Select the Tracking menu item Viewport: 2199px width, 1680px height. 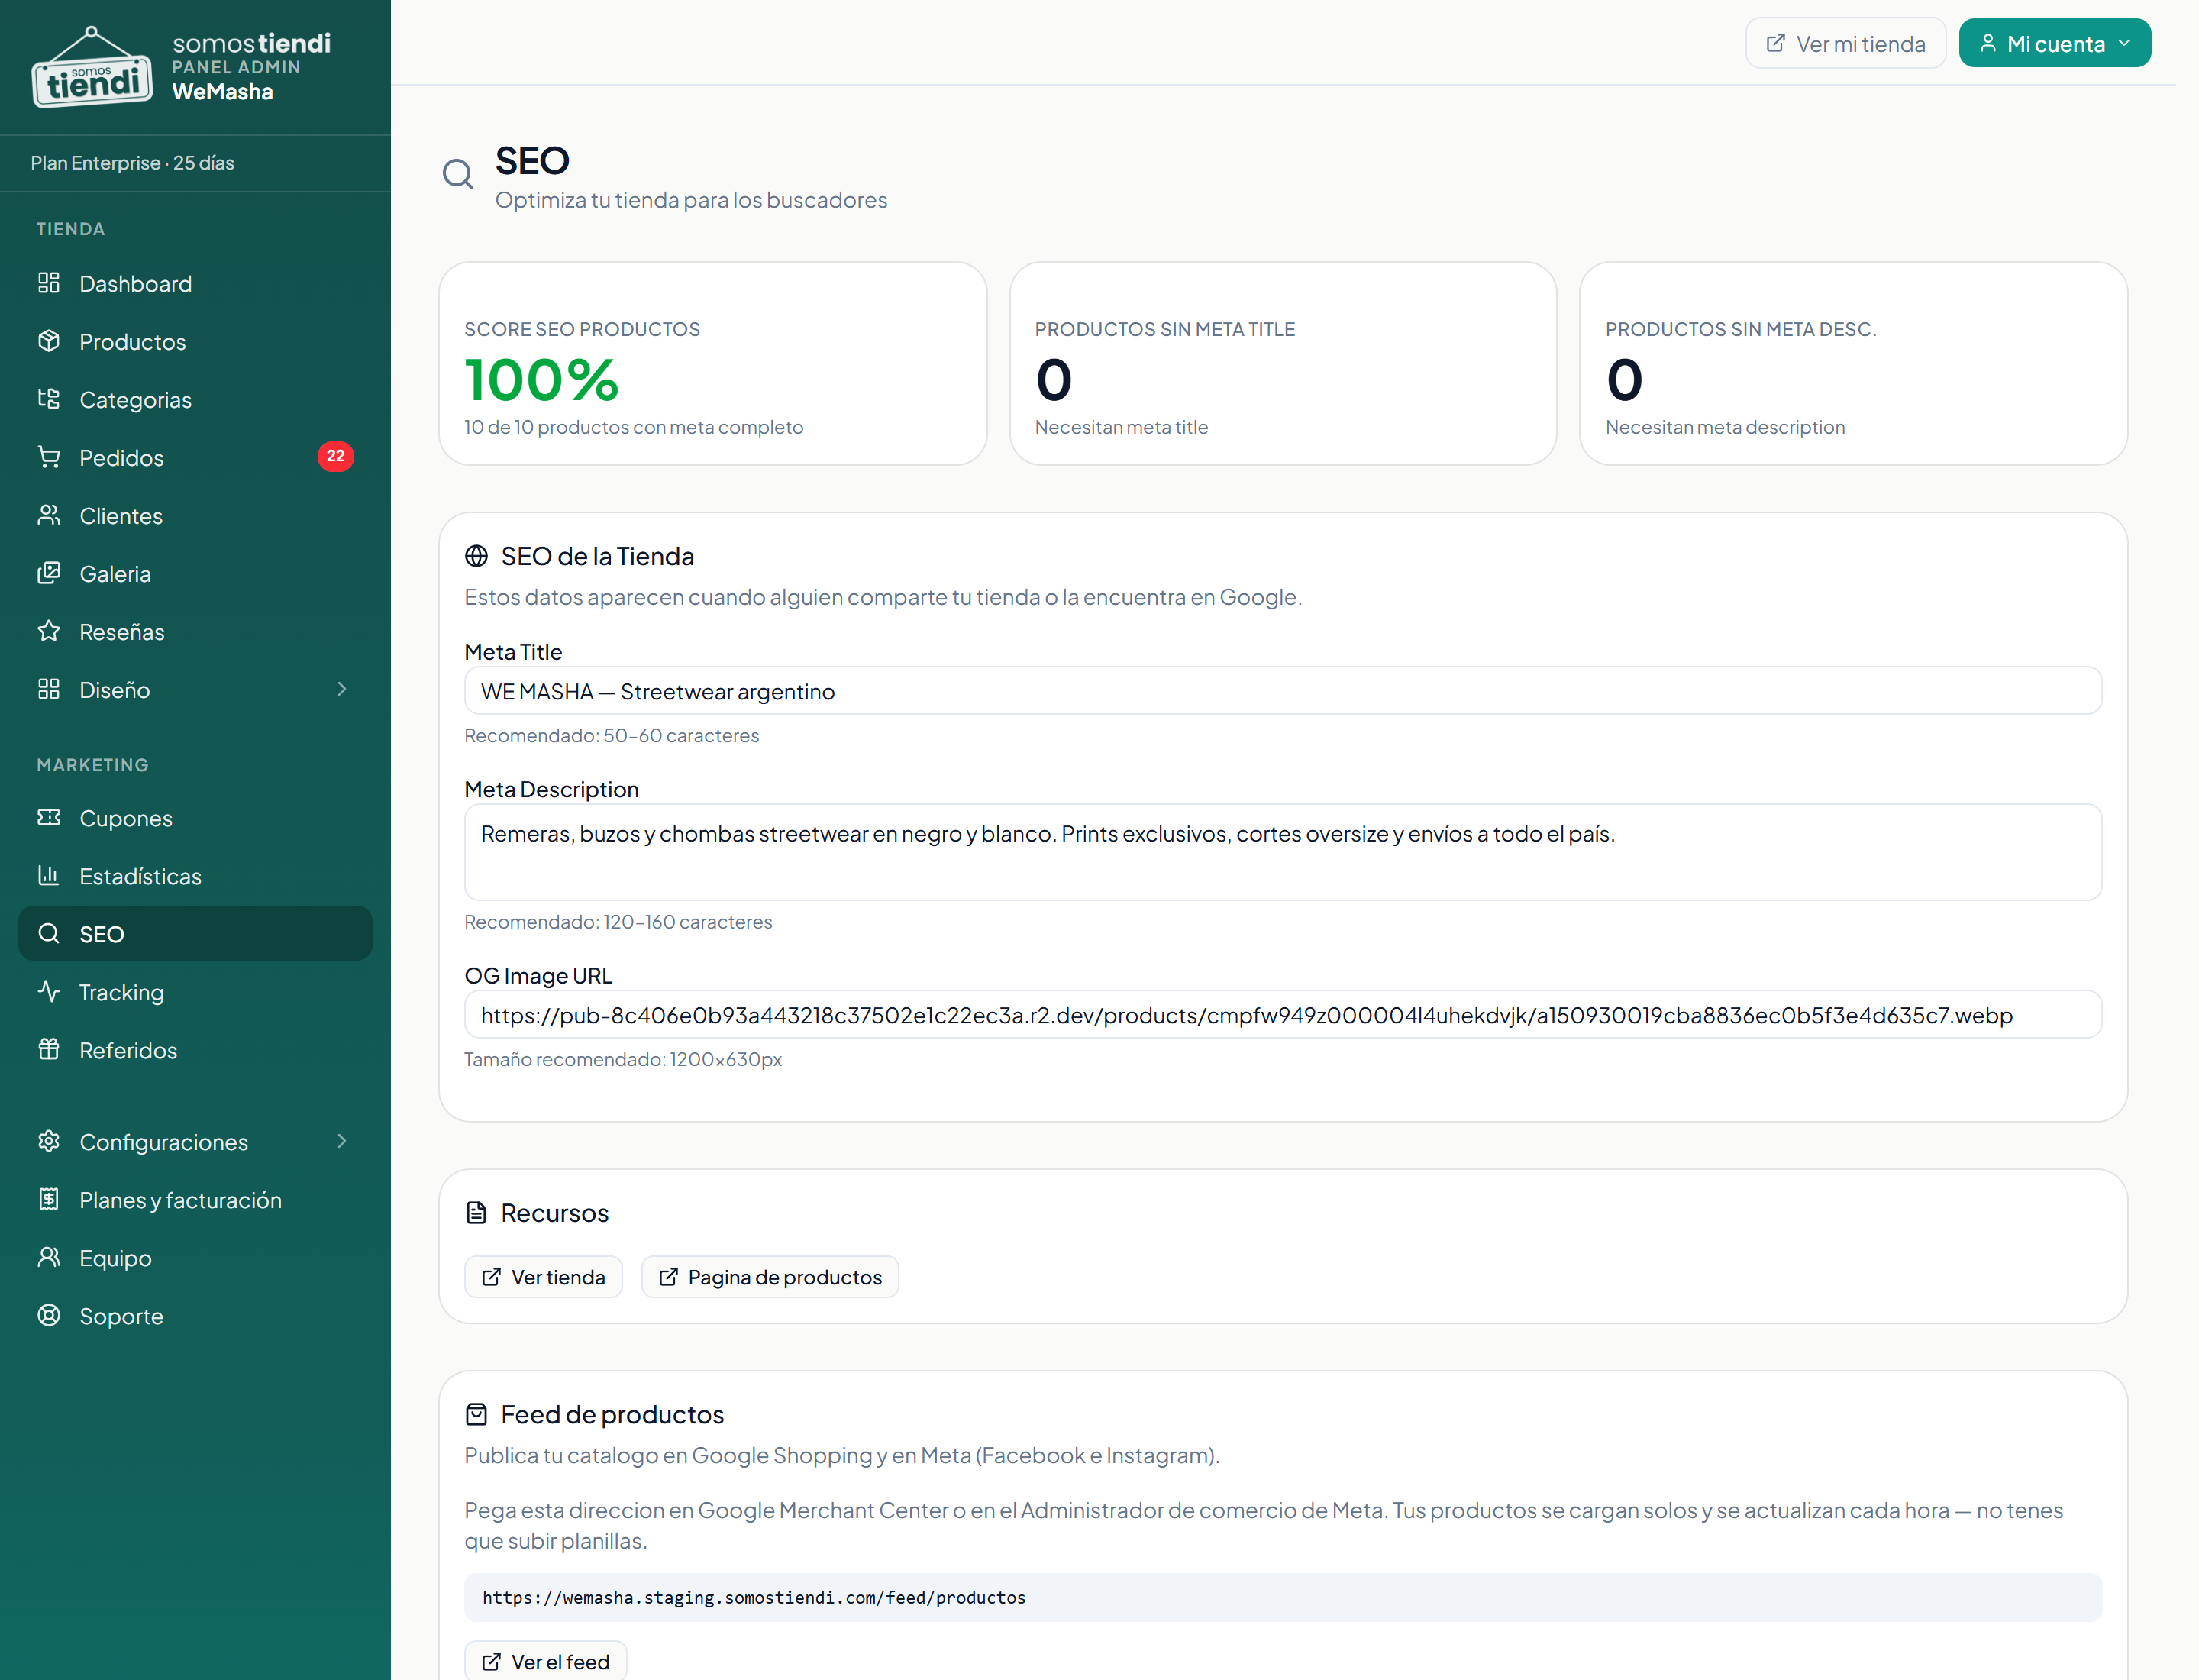(x=195, y=991)
